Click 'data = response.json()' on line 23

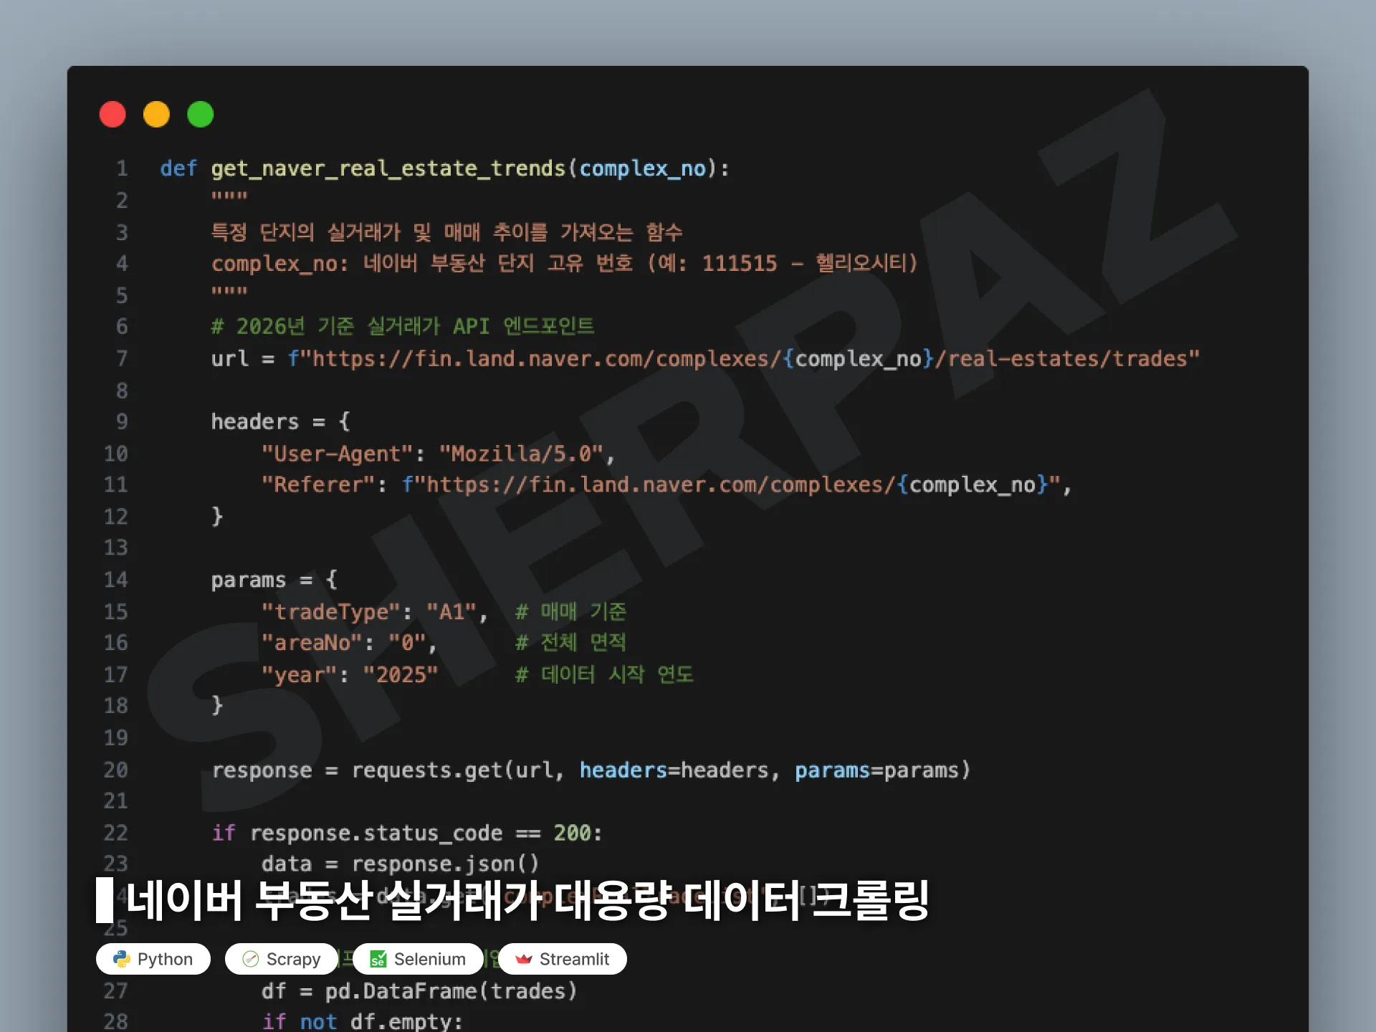[400, 864]
